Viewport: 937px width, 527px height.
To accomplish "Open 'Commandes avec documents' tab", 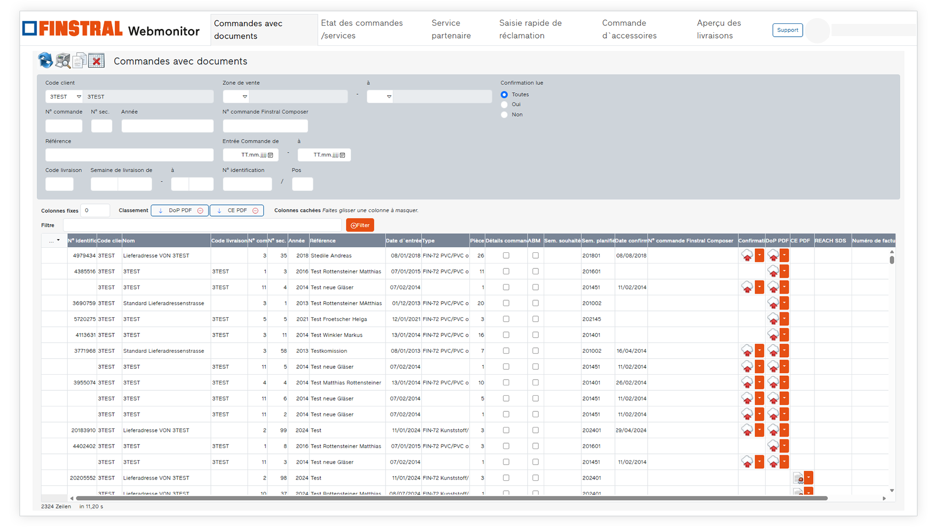I will pyautogui.click(x=264, y=30).
